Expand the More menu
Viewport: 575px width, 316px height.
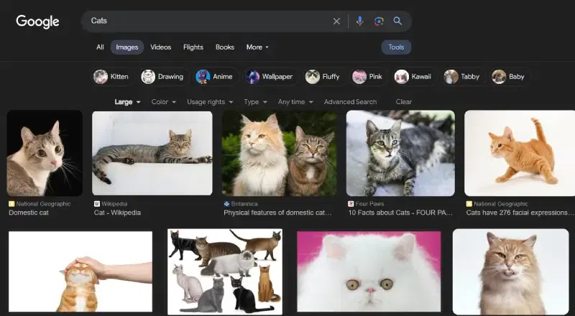point(257,47)
